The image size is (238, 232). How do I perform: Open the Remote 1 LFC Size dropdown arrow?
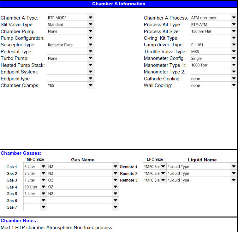(x=163, y=166)
